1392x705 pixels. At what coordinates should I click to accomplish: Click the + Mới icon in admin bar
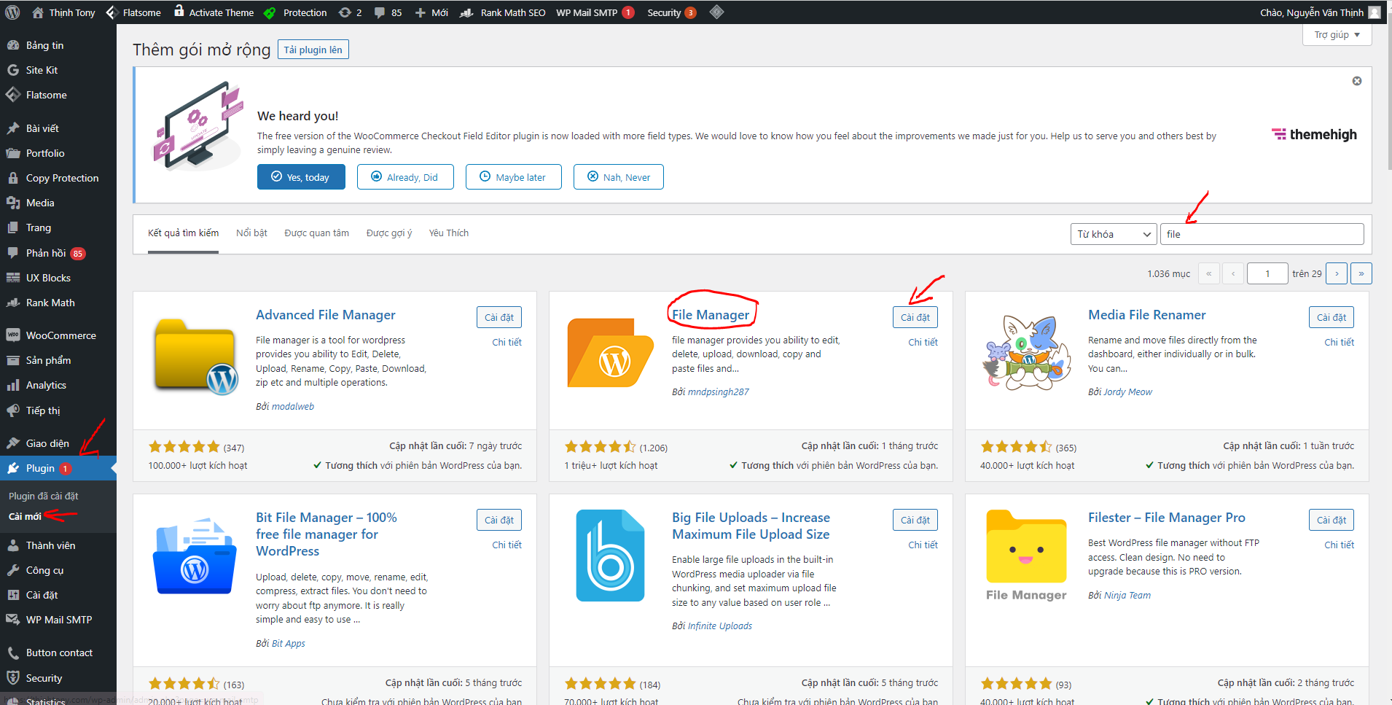point(431,12)
